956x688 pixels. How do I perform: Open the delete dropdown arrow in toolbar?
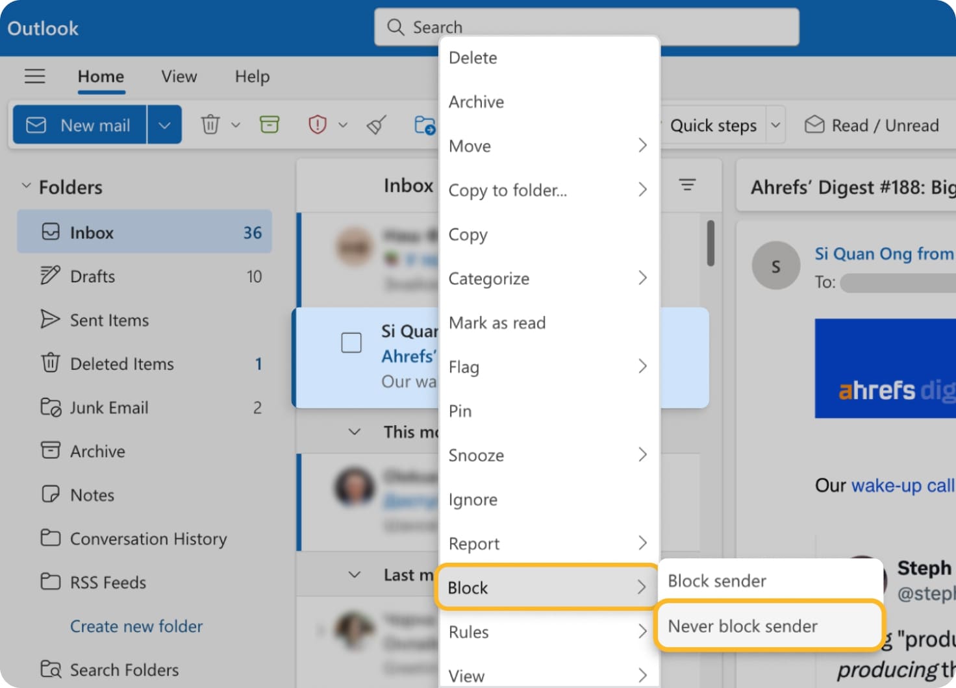tap(236, 125)
